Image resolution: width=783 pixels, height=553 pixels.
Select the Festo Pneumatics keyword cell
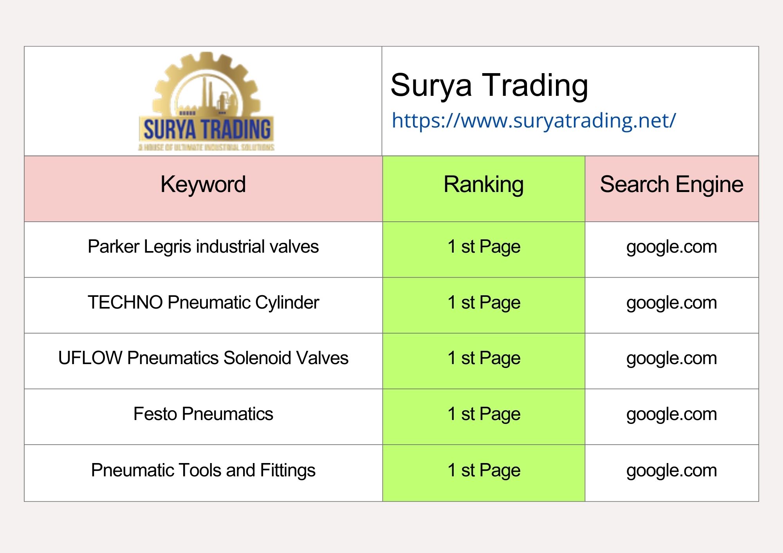(203, 417)
